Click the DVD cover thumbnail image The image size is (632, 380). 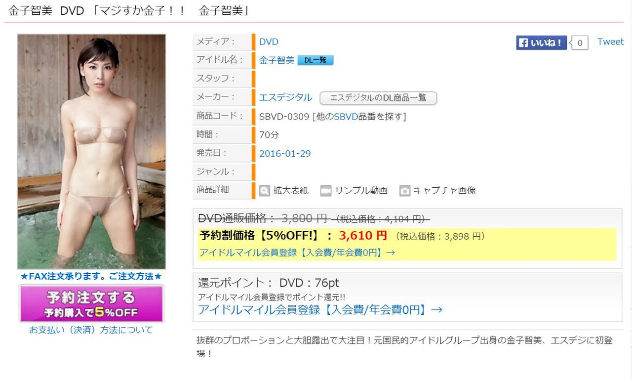[x=91, y=151]
